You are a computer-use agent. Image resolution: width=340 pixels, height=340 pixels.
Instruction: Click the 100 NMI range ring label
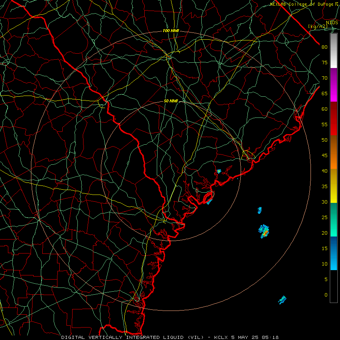point(171,31)
